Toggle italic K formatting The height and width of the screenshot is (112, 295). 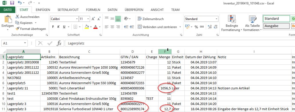(58, 27)
